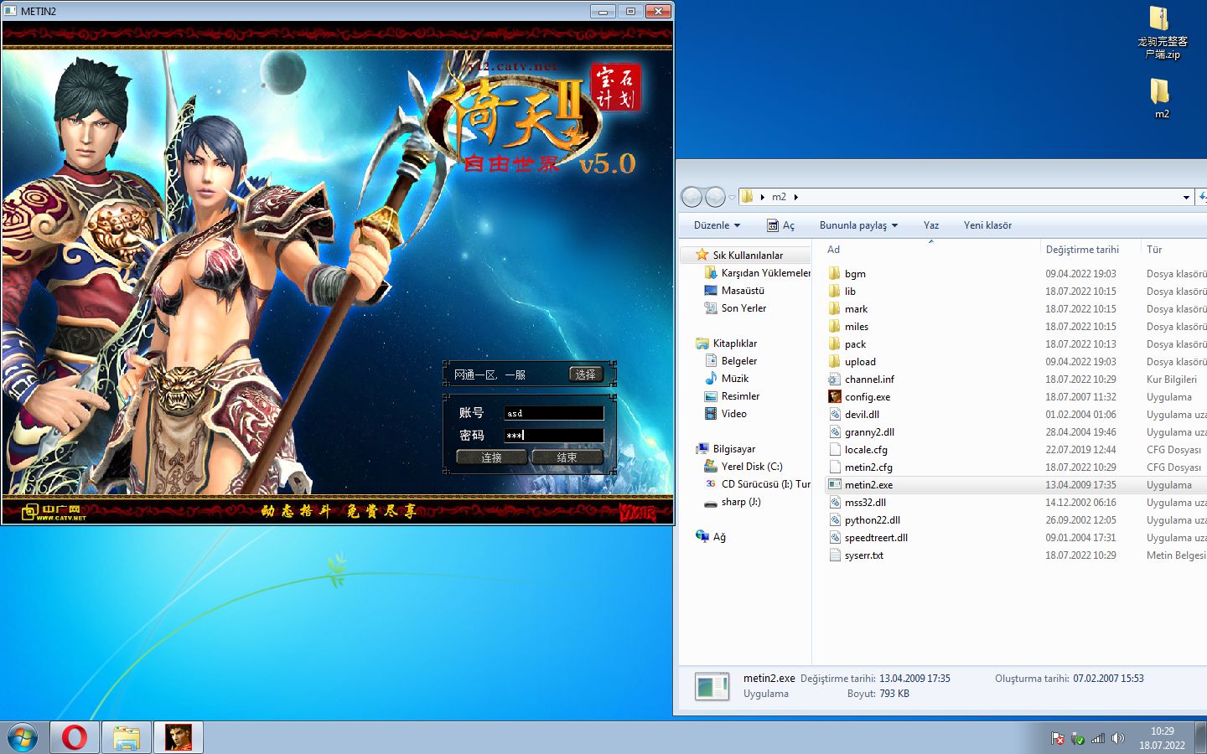Open the m2 folder on the desktop
This screenshot has height=754, width=1207.
tap(1160, 96)
